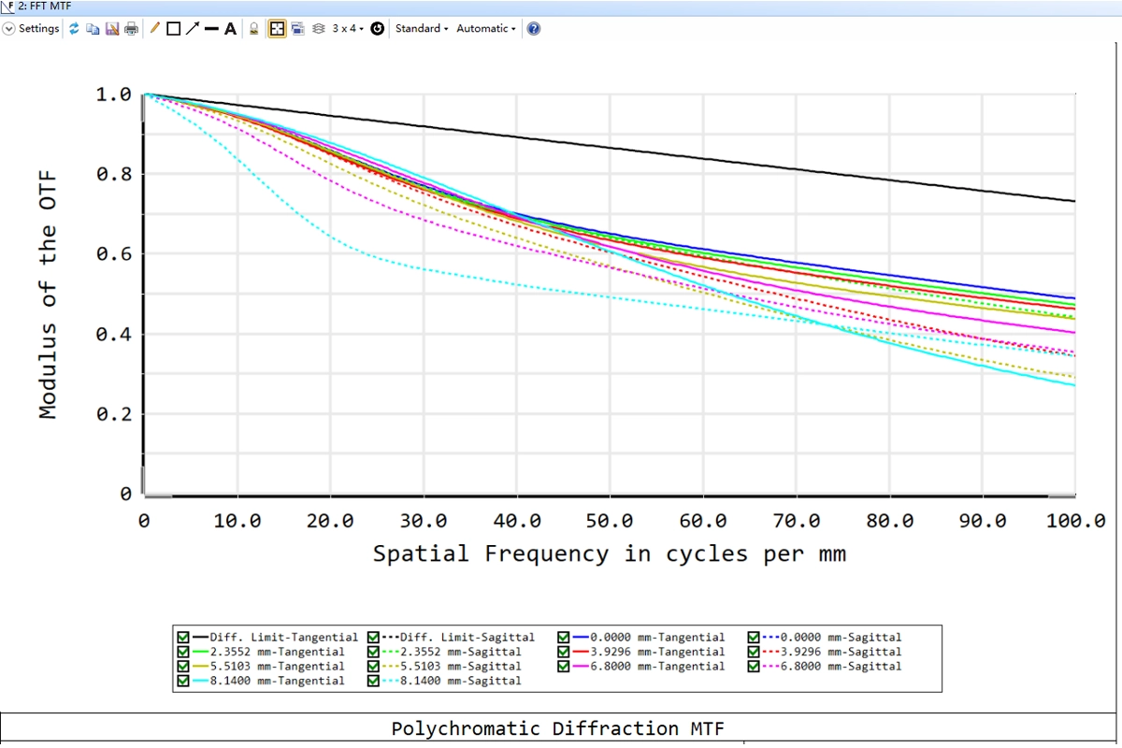Click the Refresh/update icon in the toolbar

tap(74, 29)
